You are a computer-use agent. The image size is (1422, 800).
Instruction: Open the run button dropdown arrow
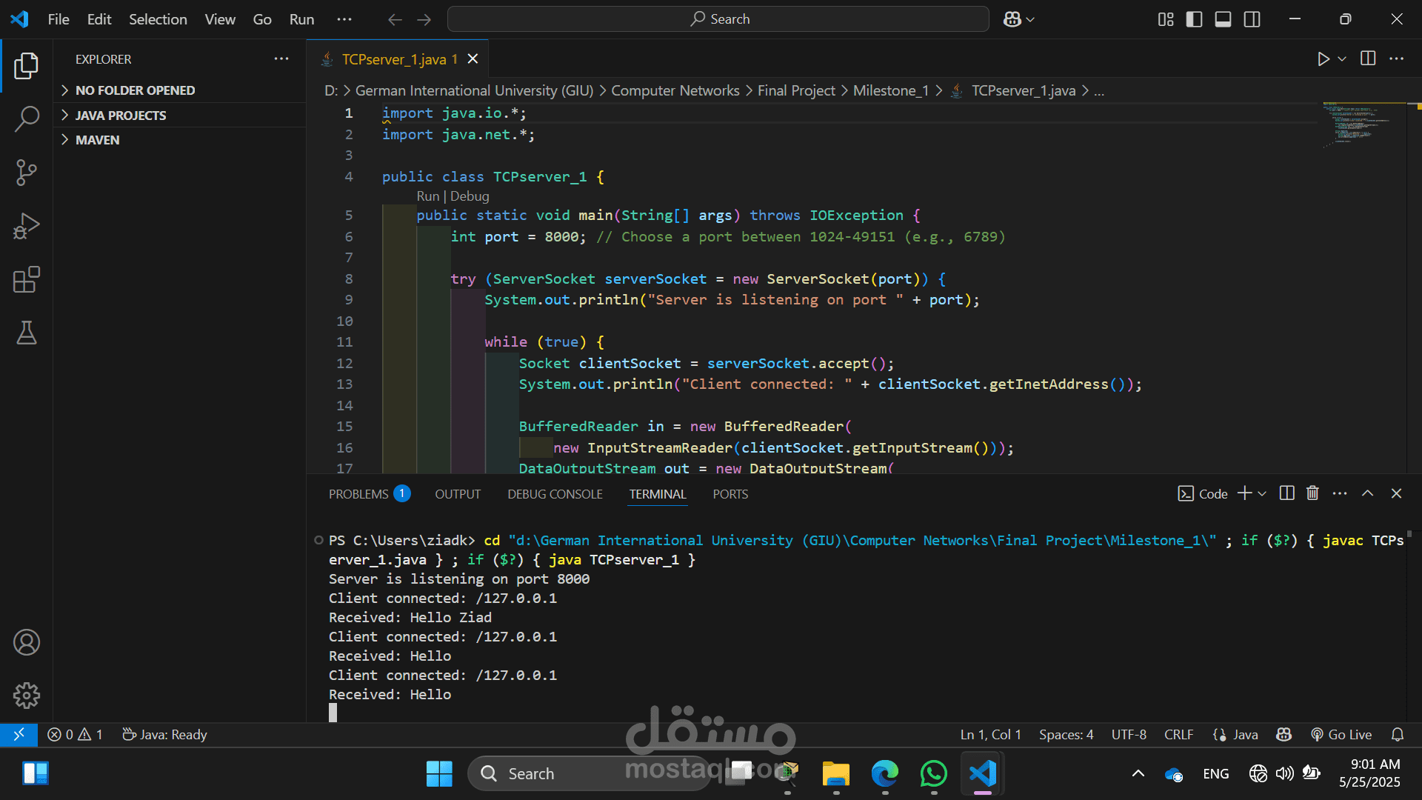click(x=1342, y=59)
